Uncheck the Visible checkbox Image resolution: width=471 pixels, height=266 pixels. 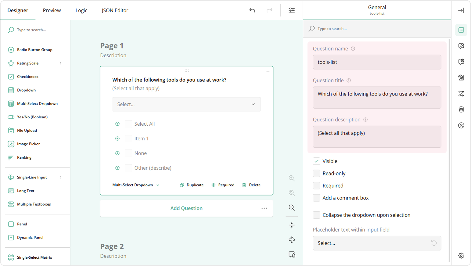(316, 161)
